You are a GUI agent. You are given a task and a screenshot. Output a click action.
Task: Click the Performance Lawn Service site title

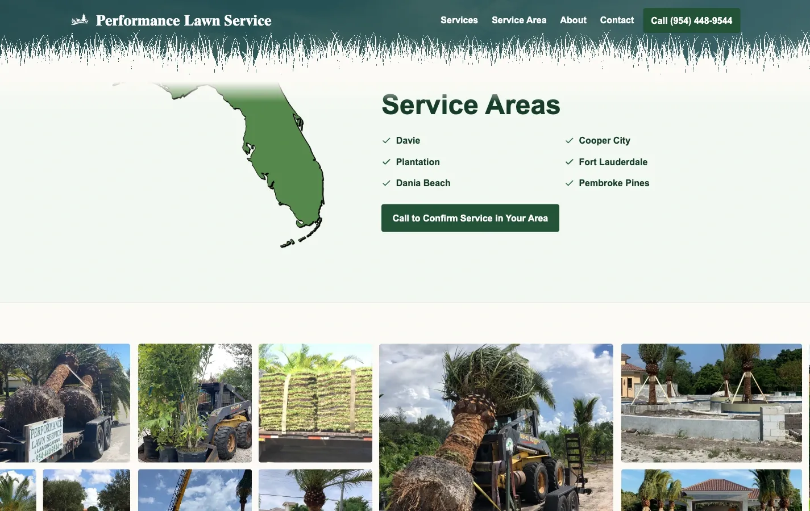[184, 20]
